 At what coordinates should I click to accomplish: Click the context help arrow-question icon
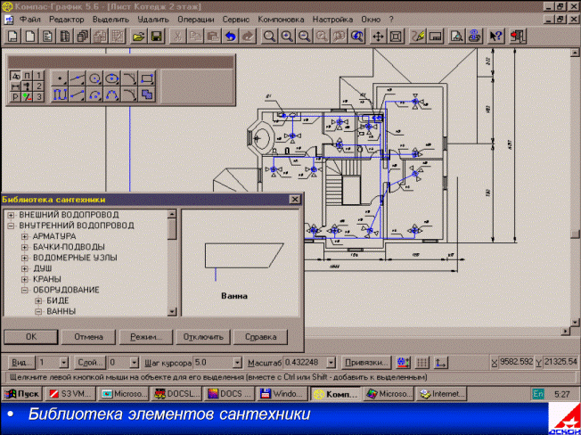pyautogui.click(x=495, y=37)
